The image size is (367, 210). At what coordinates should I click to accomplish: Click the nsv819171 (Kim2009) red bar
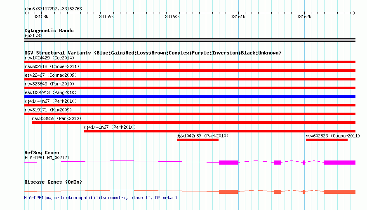click(x=190, y=114)
